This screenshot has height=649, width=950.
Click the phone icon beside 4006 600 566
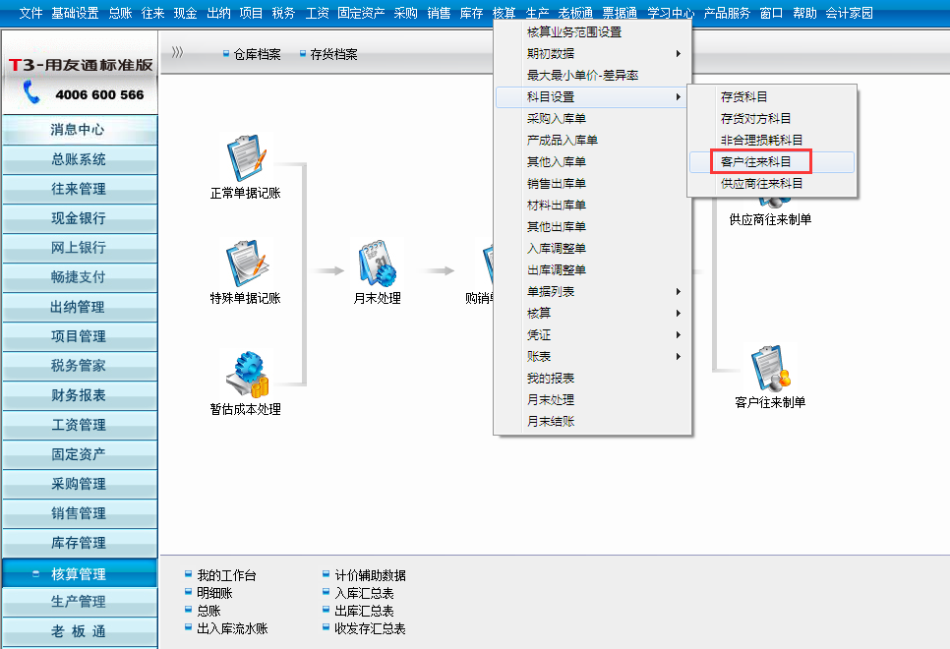click(x=32, y=93)
